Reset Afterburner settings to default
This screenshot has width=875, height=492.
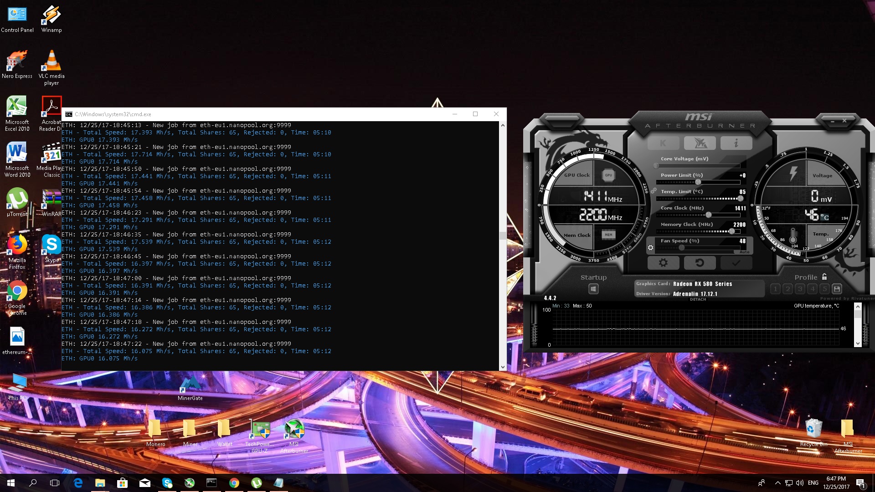click(x=700, y=263)
